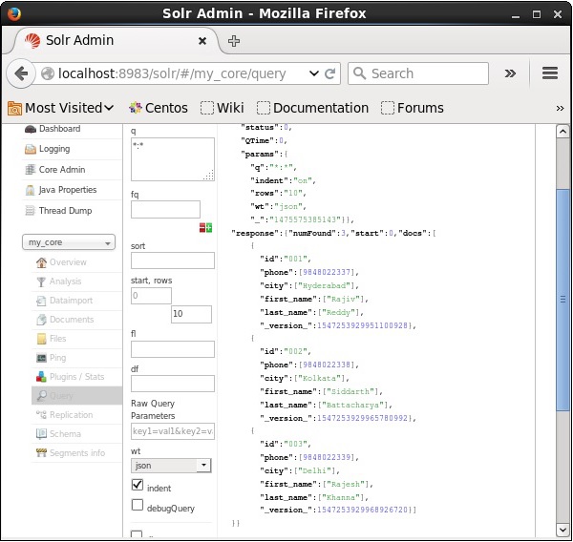Enable the debugQuery checkbox
Screen dimensions: 573x542
click(138, 506)
